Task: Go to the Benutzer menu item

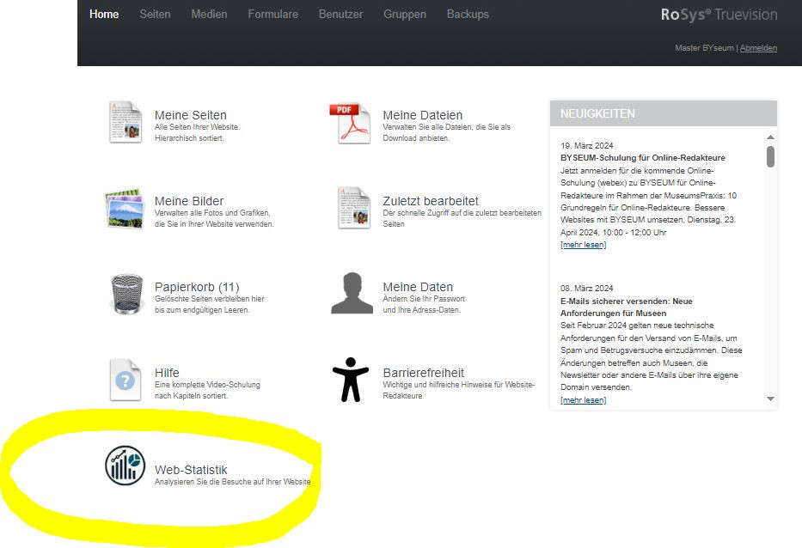Action: coord(340,15)
